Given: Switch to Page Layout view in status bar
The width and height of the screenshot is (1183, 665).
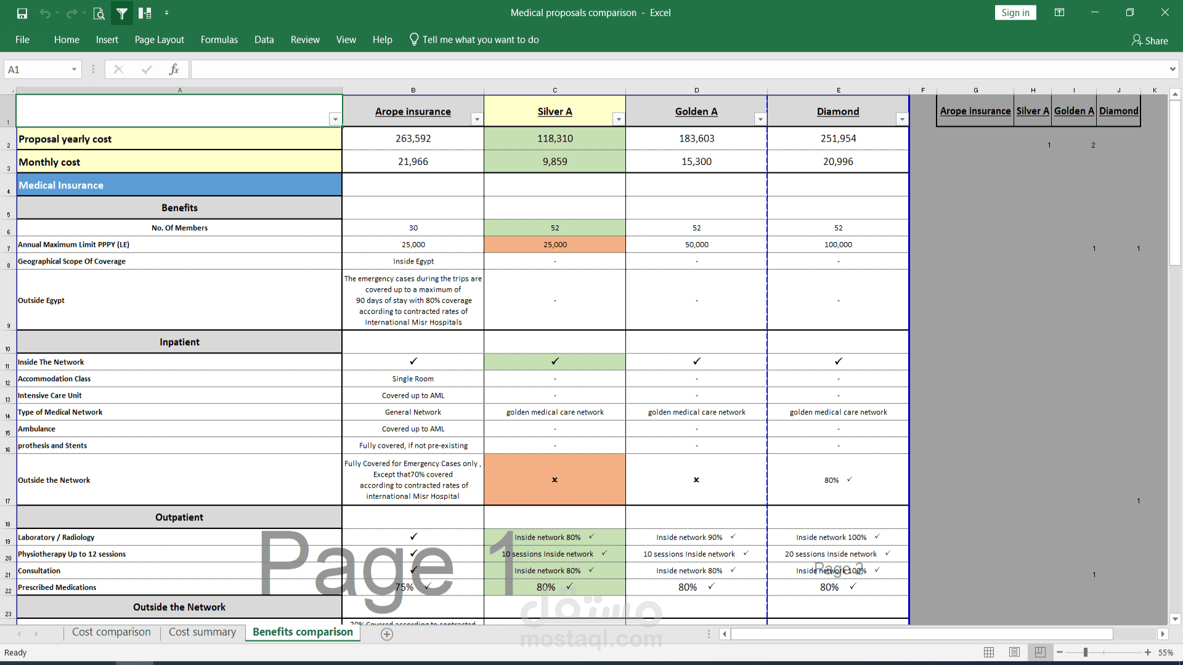Looking at the screenshot, I should [1015, 652].
